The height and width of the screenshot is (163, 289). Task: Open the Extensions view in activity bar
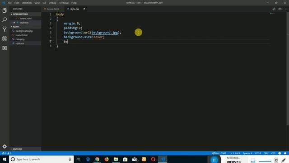tap(5, 48)
